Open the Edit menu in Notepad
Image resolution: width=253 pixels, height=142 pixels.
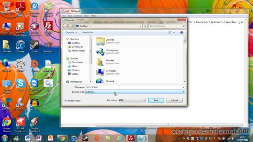70,16
